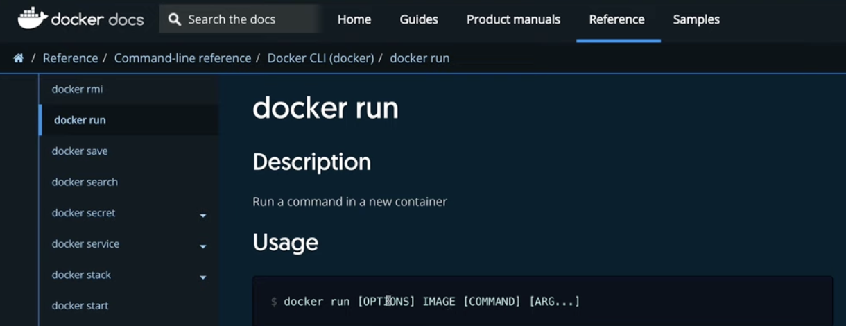Screen dimensions: 846x326
Task: Open docker rmi in sidebar
Action: (77, 89)
